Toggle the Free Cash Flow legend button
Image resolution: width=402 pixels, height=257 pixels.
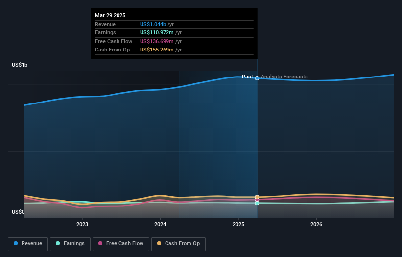pyautogui.click(x=121, y=244)
